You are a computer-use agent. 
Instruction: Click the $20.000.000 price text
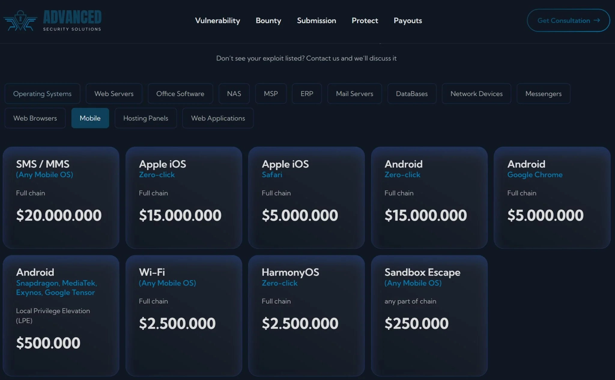click(x=59, y=215)
